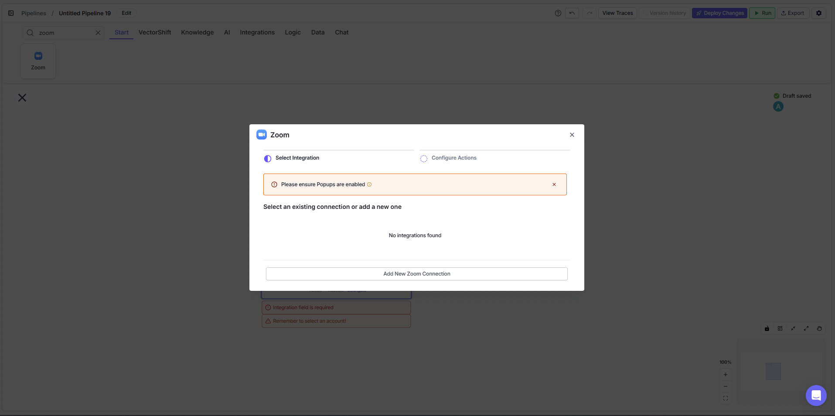835x416 pixels.
Task: Toggle the left sidebar panel icon
Action: click(11, 13)
